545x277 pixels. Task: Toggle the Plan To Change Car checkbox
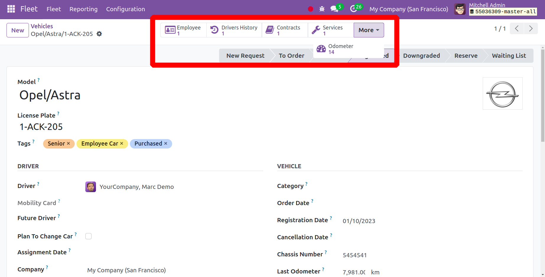click(x=88, y=236)
